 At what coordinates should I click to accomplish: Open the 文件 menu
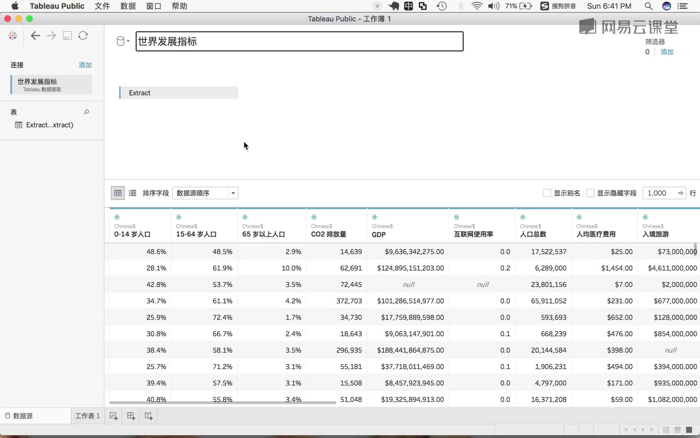[x=102, y=6]
